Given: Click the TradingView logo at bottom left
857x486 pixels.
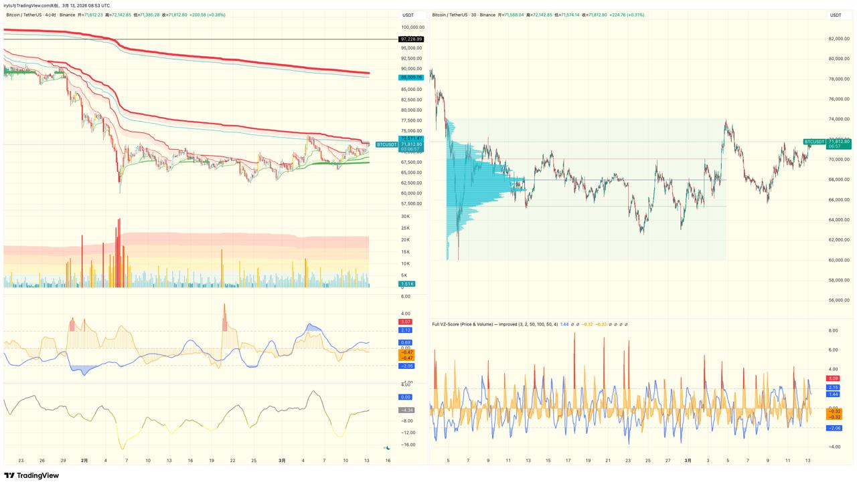Looking at the screenshot, I should pyautogui.click(x=31, y=475).
